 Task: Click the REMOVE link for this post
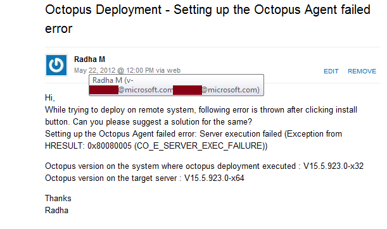tap(362, 71)
